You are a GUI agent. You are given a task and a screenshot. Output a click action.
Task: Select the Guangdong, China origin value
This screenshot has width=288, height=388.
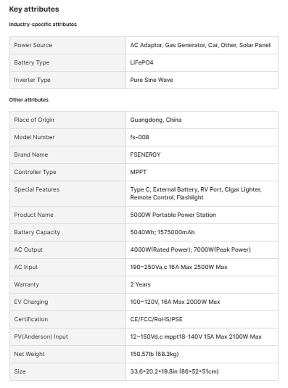[x=156, y=120]
